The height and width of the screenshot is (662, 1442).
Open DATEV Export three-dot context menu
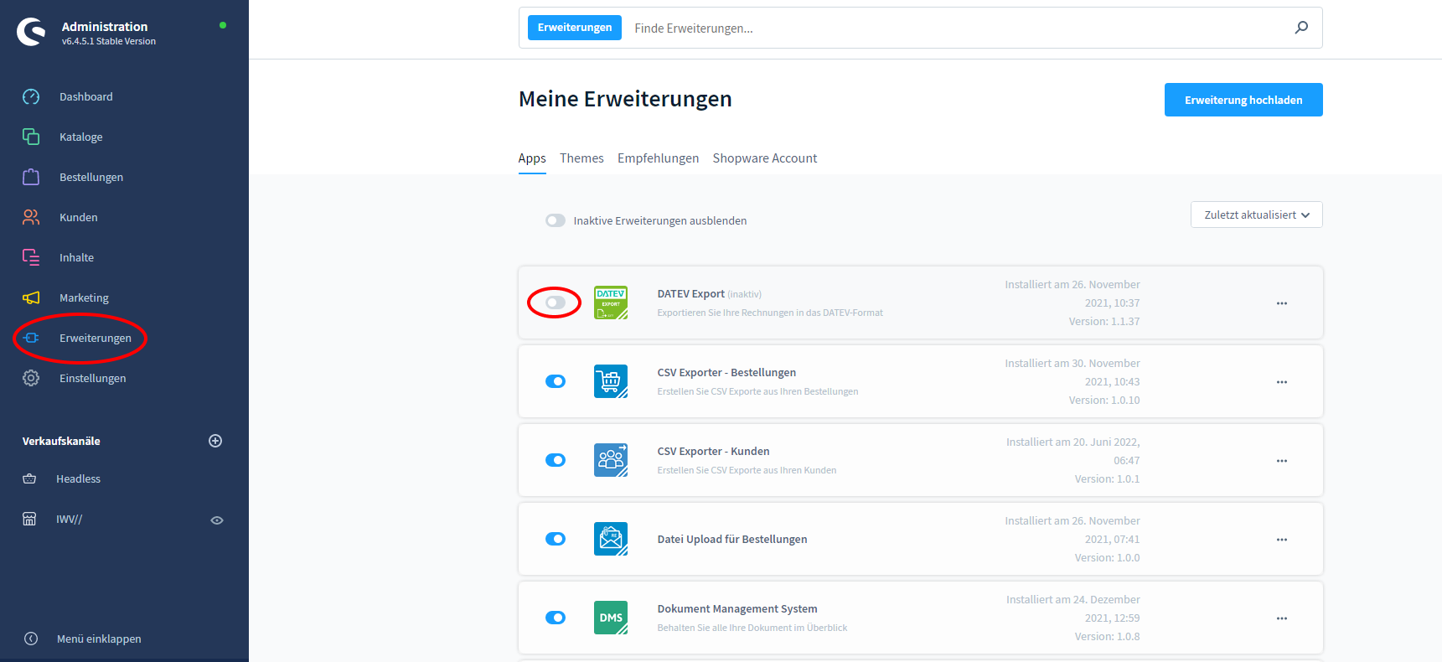(1281, 303)
